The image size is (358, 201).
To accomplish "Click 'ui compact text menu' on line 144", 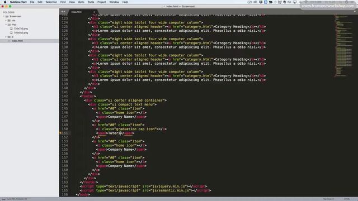I will coord(133,104).
